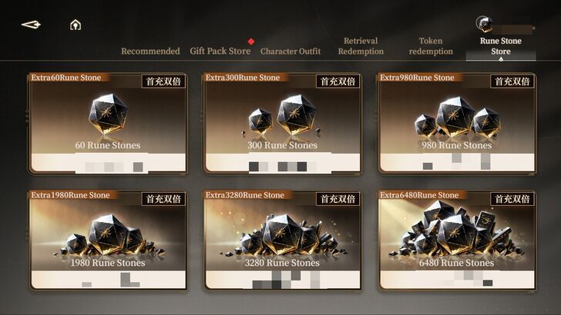
Task: Click the red notification diamond marker
Action: tap(251, 41)
